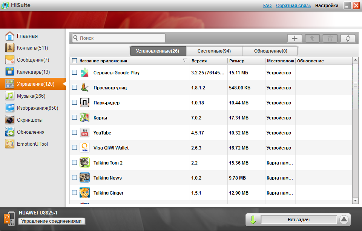Switch to the Системные(94) tab
The image size is (362, 231).
tap(214, 51)
